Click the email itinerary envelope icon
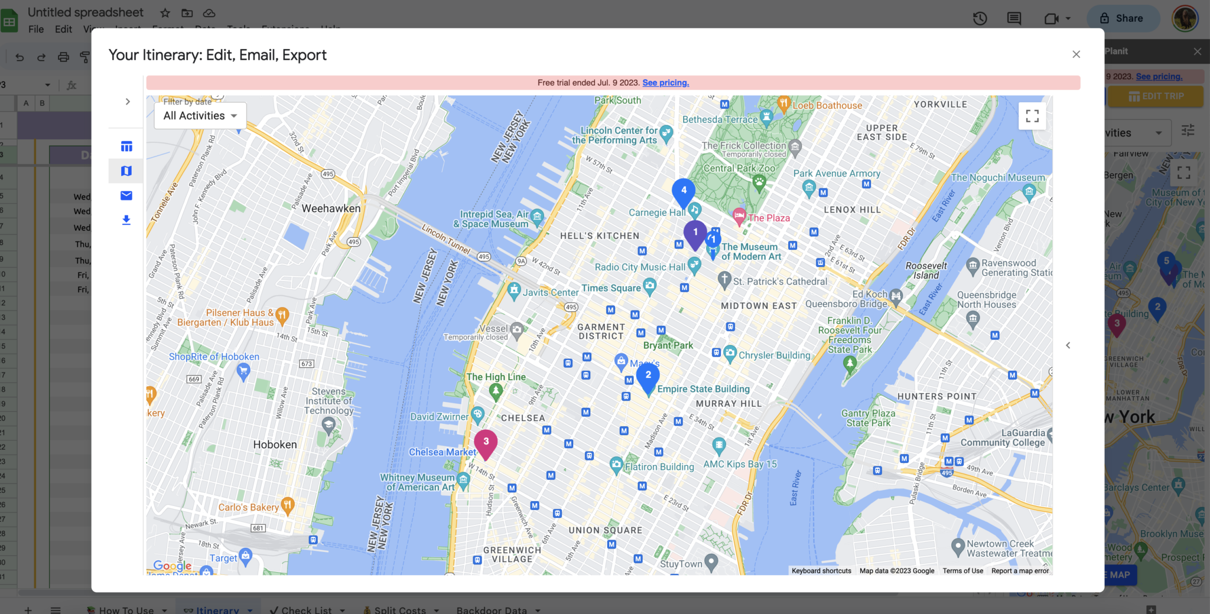 (x=126, y=195)
